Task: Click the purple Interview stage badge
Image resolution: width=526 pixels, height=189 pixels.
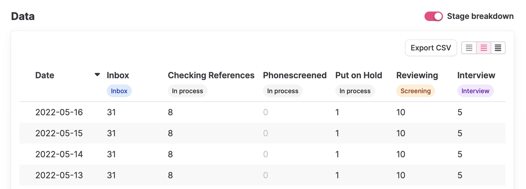Action: click(475, 91)
